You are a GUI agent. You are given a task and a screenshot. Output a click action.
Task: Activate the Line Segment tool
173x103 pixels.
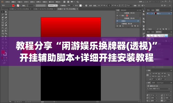6,20
